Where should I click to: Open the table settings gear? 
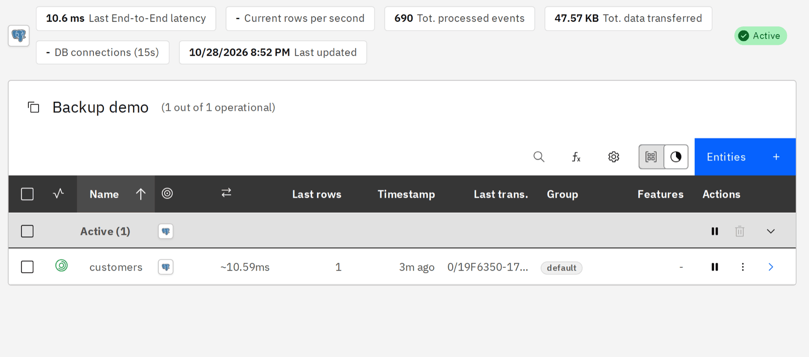[613, 157]
